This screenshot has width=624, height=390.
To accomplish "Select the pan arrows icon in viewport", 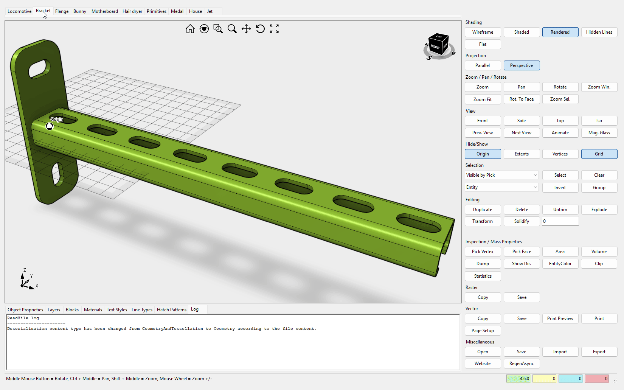I will coord(246,29).
